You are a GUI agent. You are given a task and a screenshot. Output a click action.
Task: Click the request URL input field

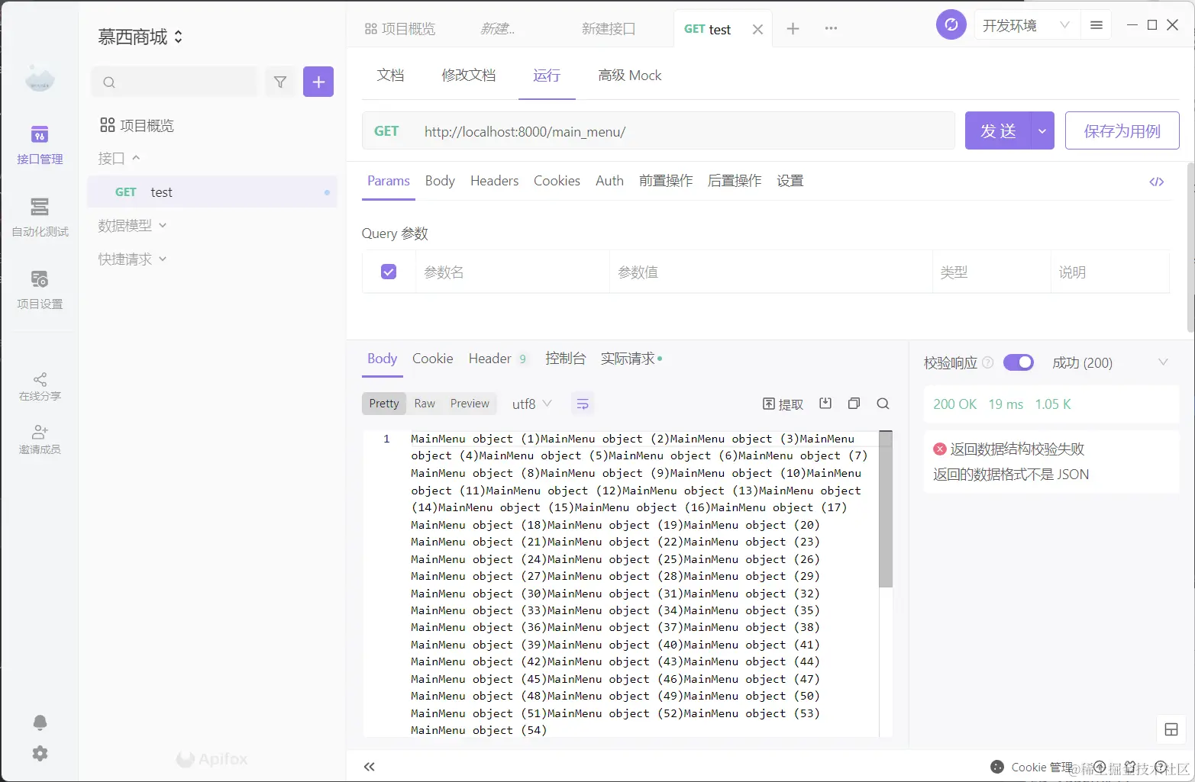tap(683, 131)
